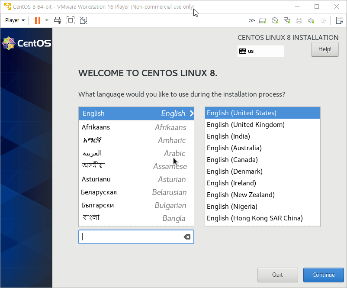Choose English (Canada) locale

(263, 160)
